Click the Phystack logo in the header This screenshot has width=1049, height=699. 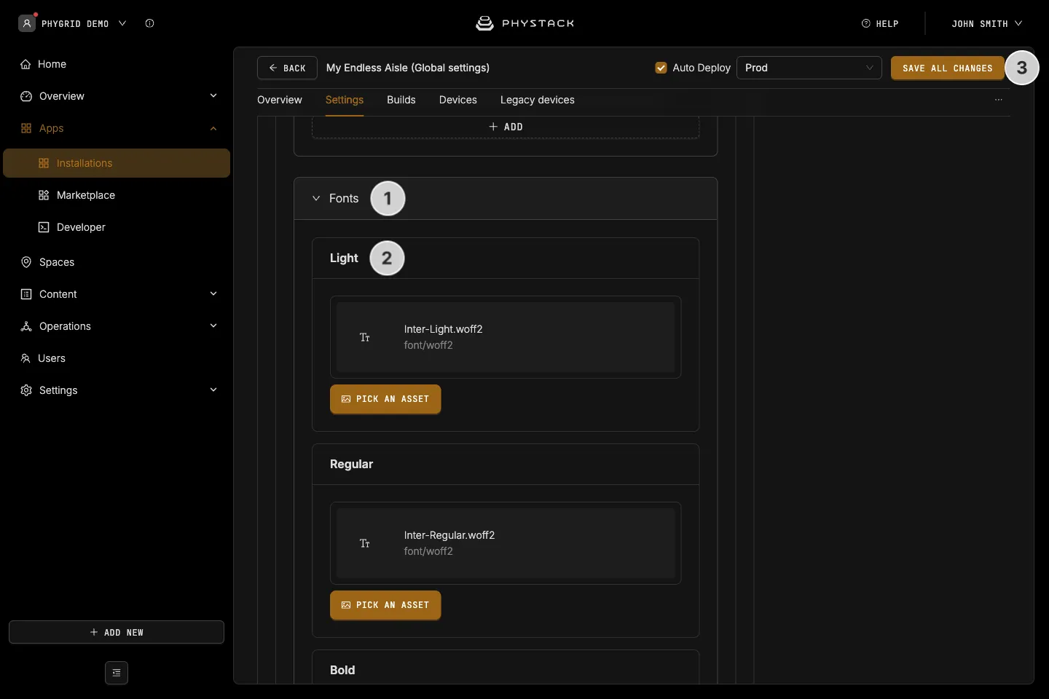(x=524, y=23)
